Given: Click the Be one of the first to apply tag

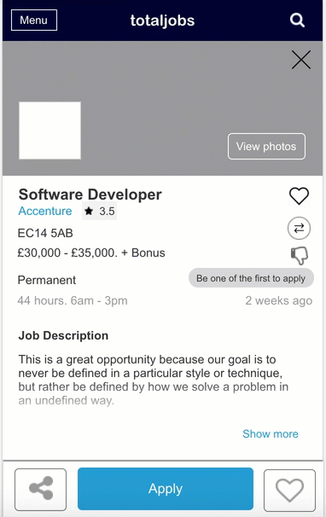Looking at the screenshot, I should click(251, 278).
